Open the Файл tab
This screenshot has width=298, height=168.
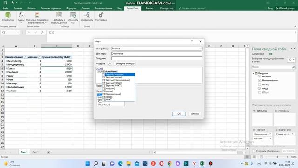click(6, 8)
